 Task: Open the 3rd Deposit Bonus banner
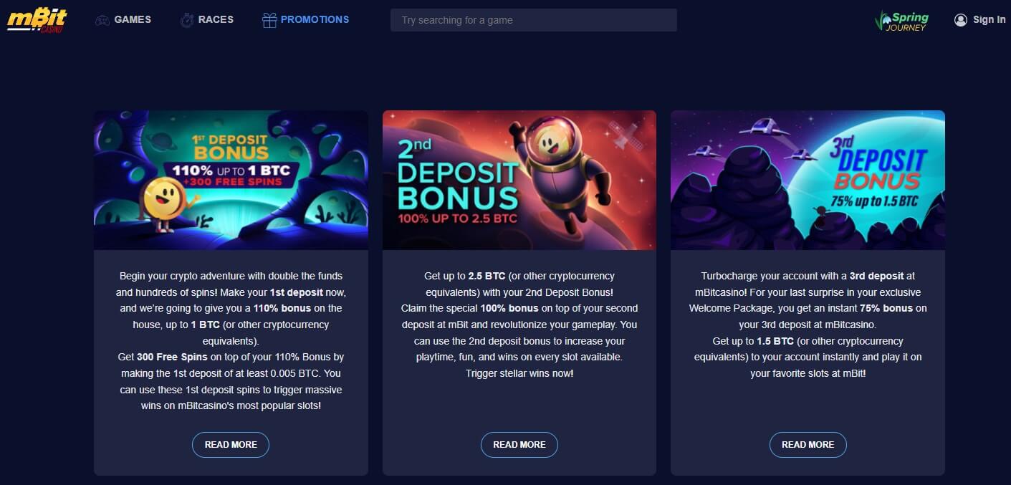pos(808,180)
